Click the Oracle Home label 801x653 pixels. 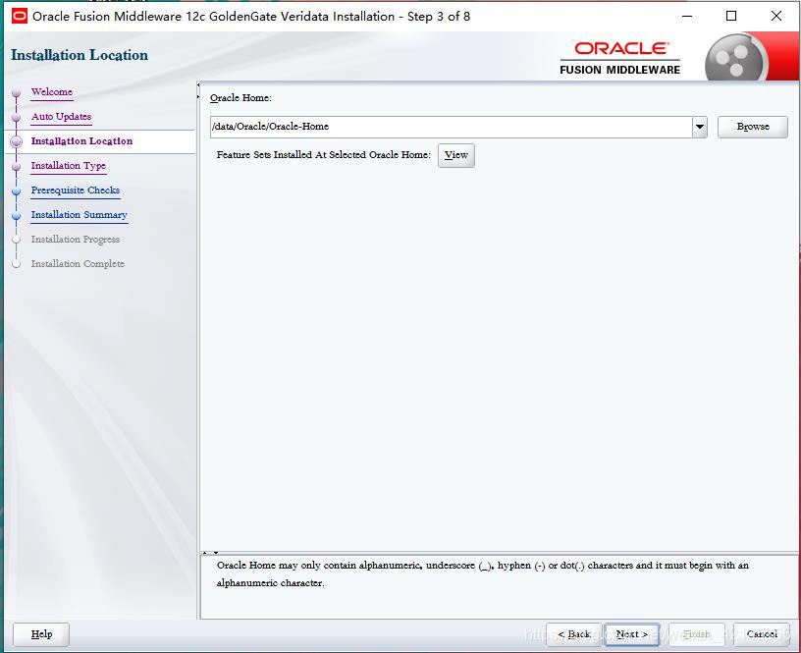(240, 98)
